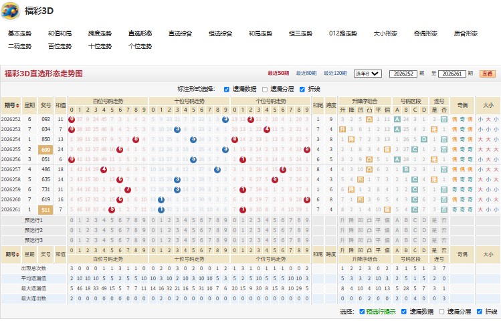Switch to 直选形态 chart
Image resolution: width=501 pixels, height=321 pixels.
140,33
